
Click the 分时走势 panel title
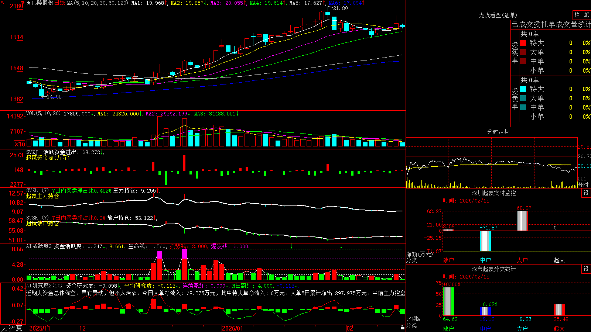pyautogui.click(x=498, y=132)
